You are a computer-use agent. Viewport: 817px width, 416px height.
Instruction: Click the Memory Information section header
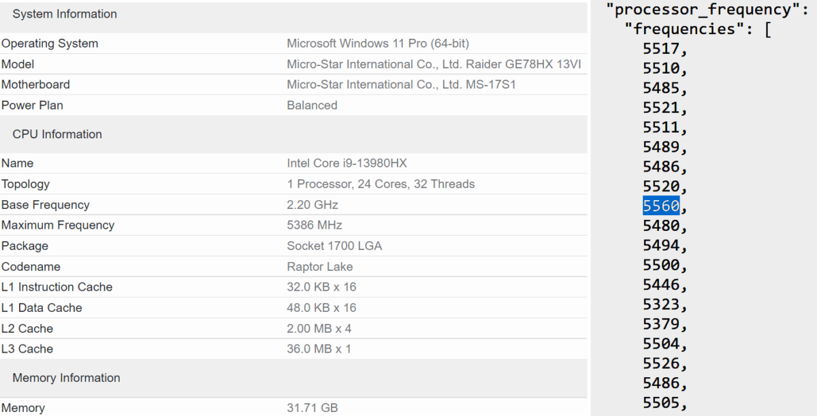pyautogui.click(x=66, y=378)
